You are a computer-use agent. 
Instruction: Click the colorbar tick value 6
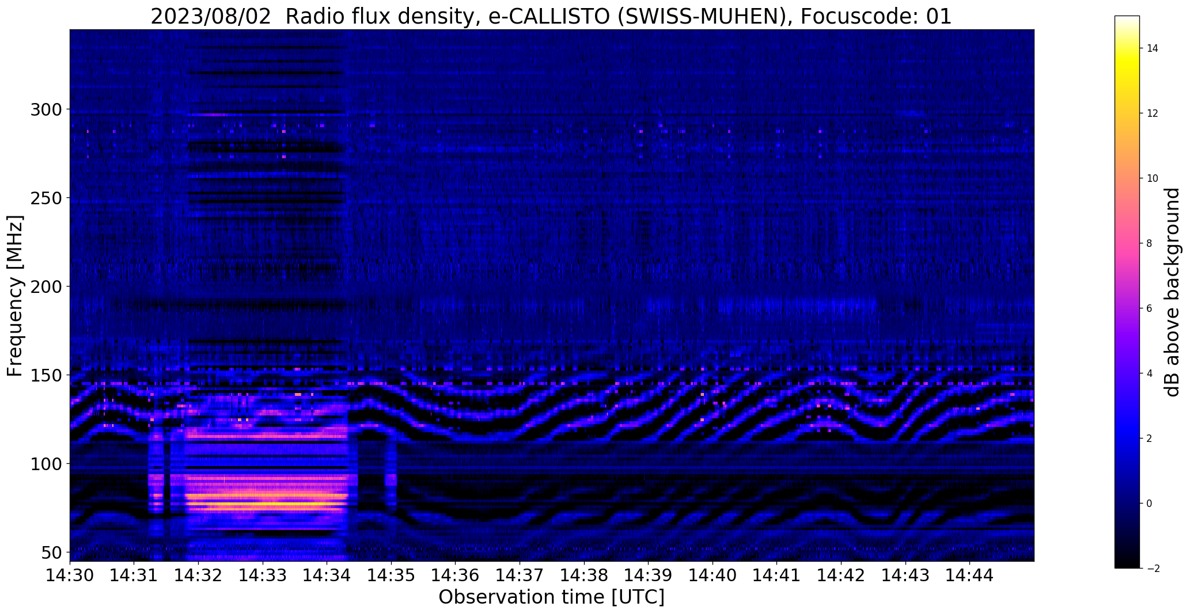pos(1150,308)
